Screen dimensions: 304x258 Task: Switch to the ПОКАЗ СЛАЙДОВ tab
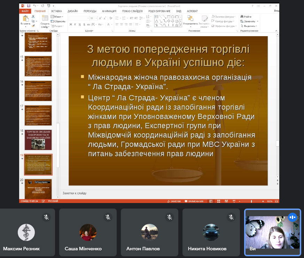(132, 11)
